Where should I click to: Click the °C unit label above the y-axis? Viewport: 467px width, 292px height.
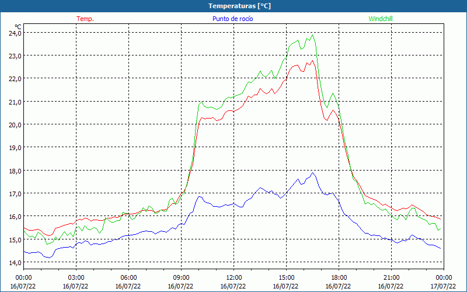coord(18,27)
